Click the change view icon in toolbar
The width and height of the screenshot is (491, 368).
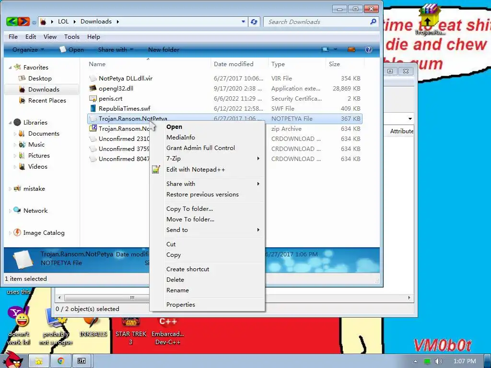click(x=326, y=49)
